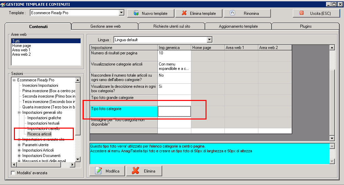This screenshot has width=344, height=185.
Task: Click the Uscita (ESC) button
Action: click(x=316, y=13)
